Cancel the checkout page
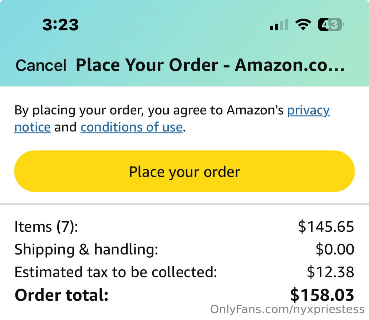Screen dimensions: 369x320 point(41,65)
